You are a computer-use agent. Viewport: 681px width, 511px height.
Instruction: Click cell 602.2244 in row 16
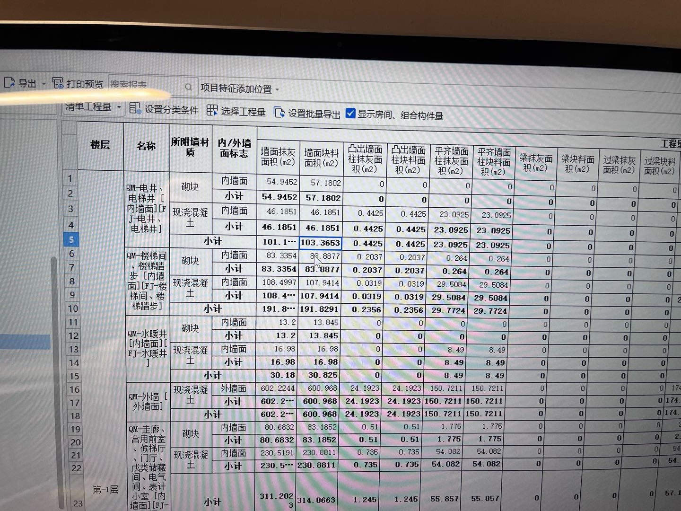pyautogui.click(x=277, y=388)
